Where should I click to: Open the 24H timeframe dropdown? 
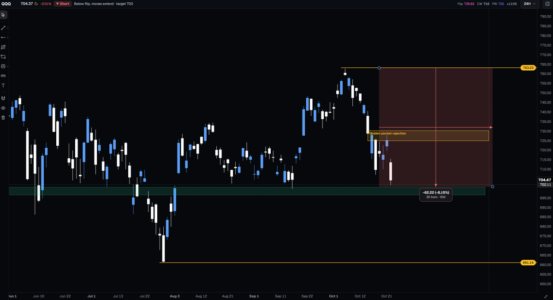pos(529,4)
